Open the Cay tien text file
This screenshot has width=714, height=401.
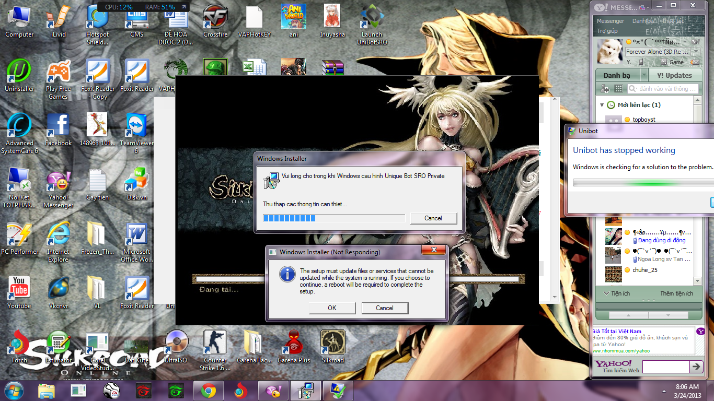[98, 184]
